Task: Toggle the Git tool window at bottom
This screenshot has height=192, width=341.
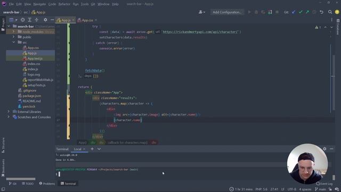Action: [x=13, y=183]
